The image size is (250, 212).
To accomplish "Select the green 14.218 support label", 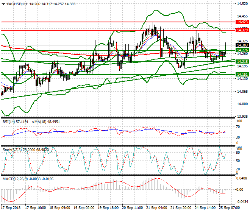I will coord(242,62).
